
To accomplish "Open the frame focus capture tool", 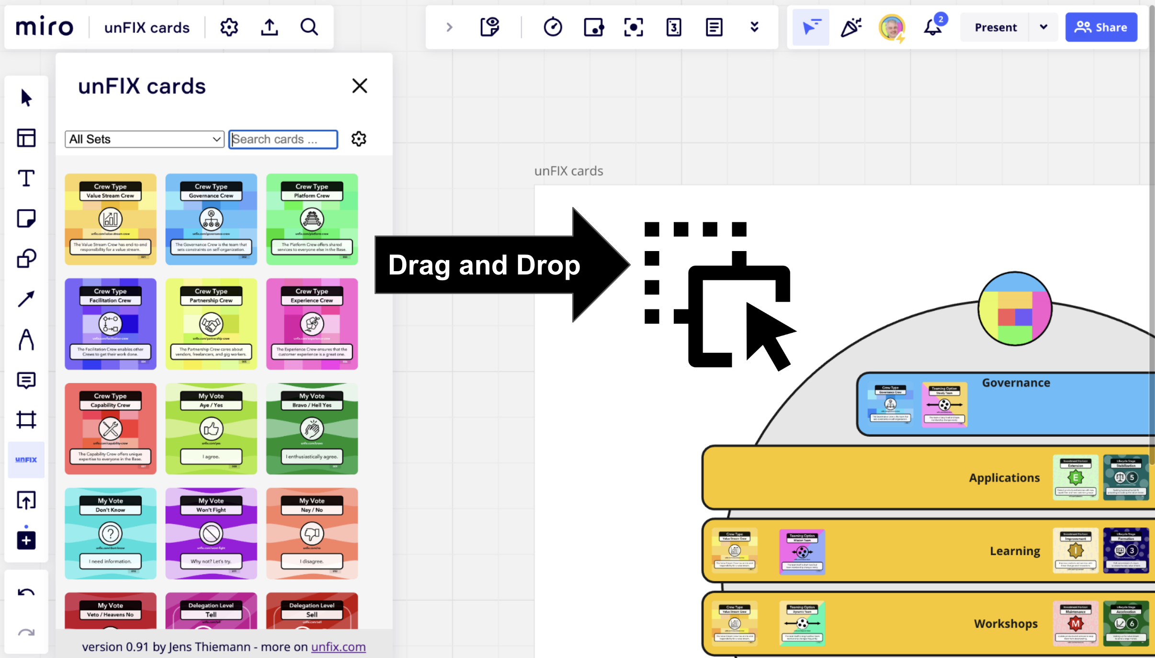I will coord(634,27).
